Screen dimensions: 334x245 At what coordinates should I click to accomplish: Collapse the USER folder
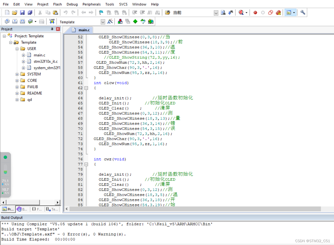17,49
